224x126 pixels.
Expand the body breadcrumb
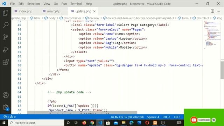pos(50,18)
